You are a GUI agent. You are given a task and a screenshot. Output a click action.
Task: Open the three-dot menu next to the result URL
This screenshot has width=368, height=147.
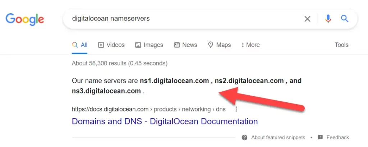(x=236, y=109)
